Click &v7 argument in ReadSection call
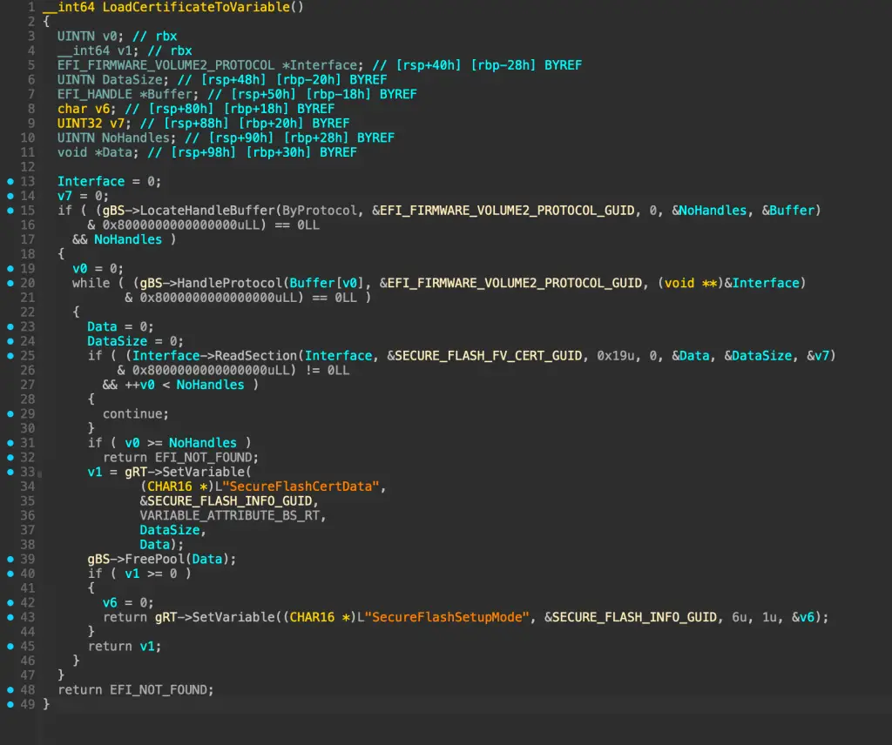This screenshot has height=745, width=892. coord(818,356)
